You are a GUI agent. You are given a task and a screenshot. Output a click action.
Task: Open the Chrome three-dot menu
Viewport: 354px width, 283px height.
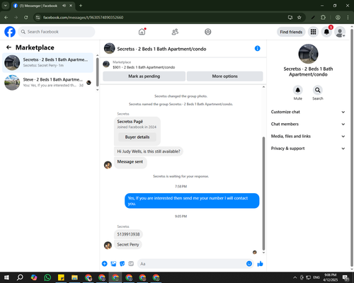348,18
